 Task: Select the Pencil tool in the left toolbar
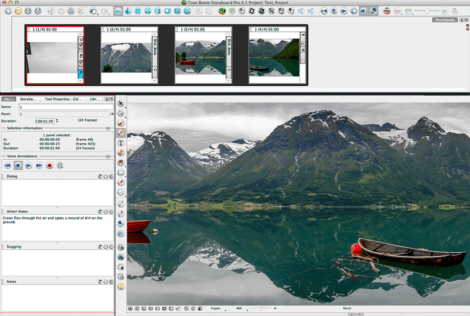[120, 132]
